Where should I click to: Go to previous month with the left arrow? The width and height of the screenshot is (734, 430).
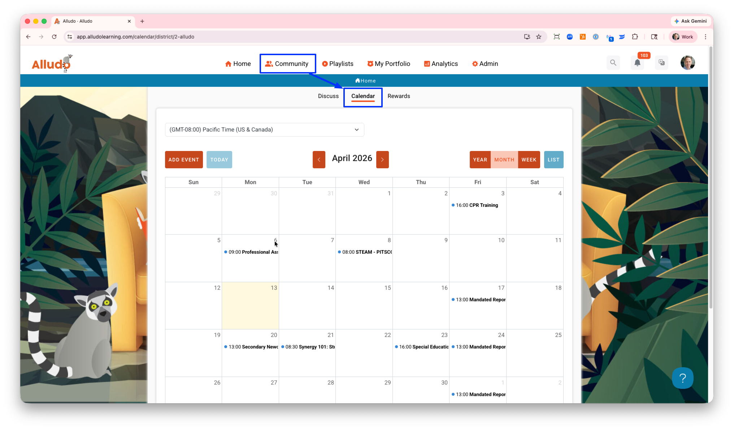(319, 159)
